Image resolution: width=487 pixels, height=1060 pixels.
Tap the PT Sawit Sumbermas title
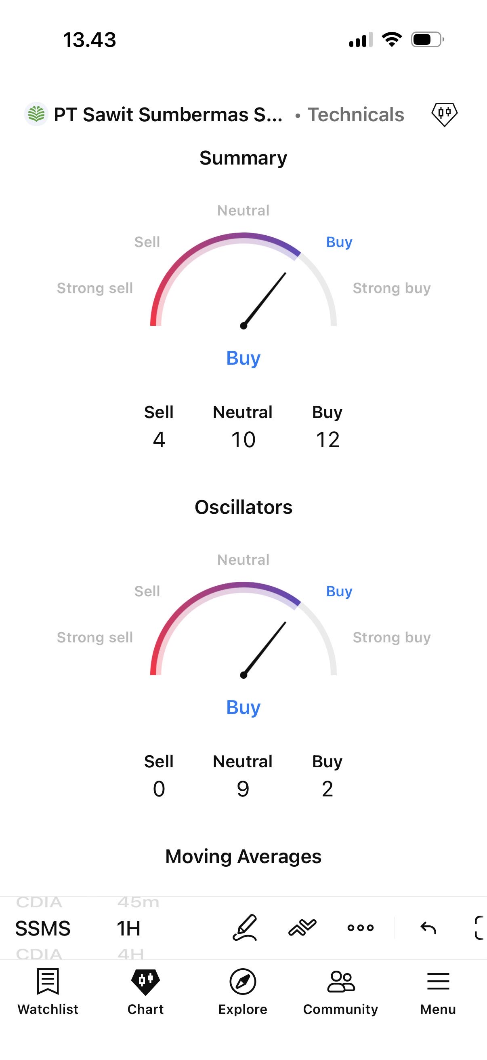[x=168, y=115]
